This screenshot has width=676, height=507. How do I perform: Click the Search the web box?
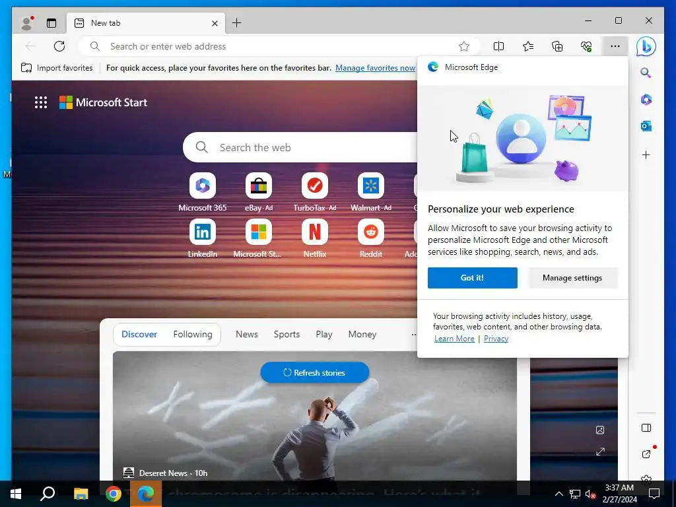(300, 147)
